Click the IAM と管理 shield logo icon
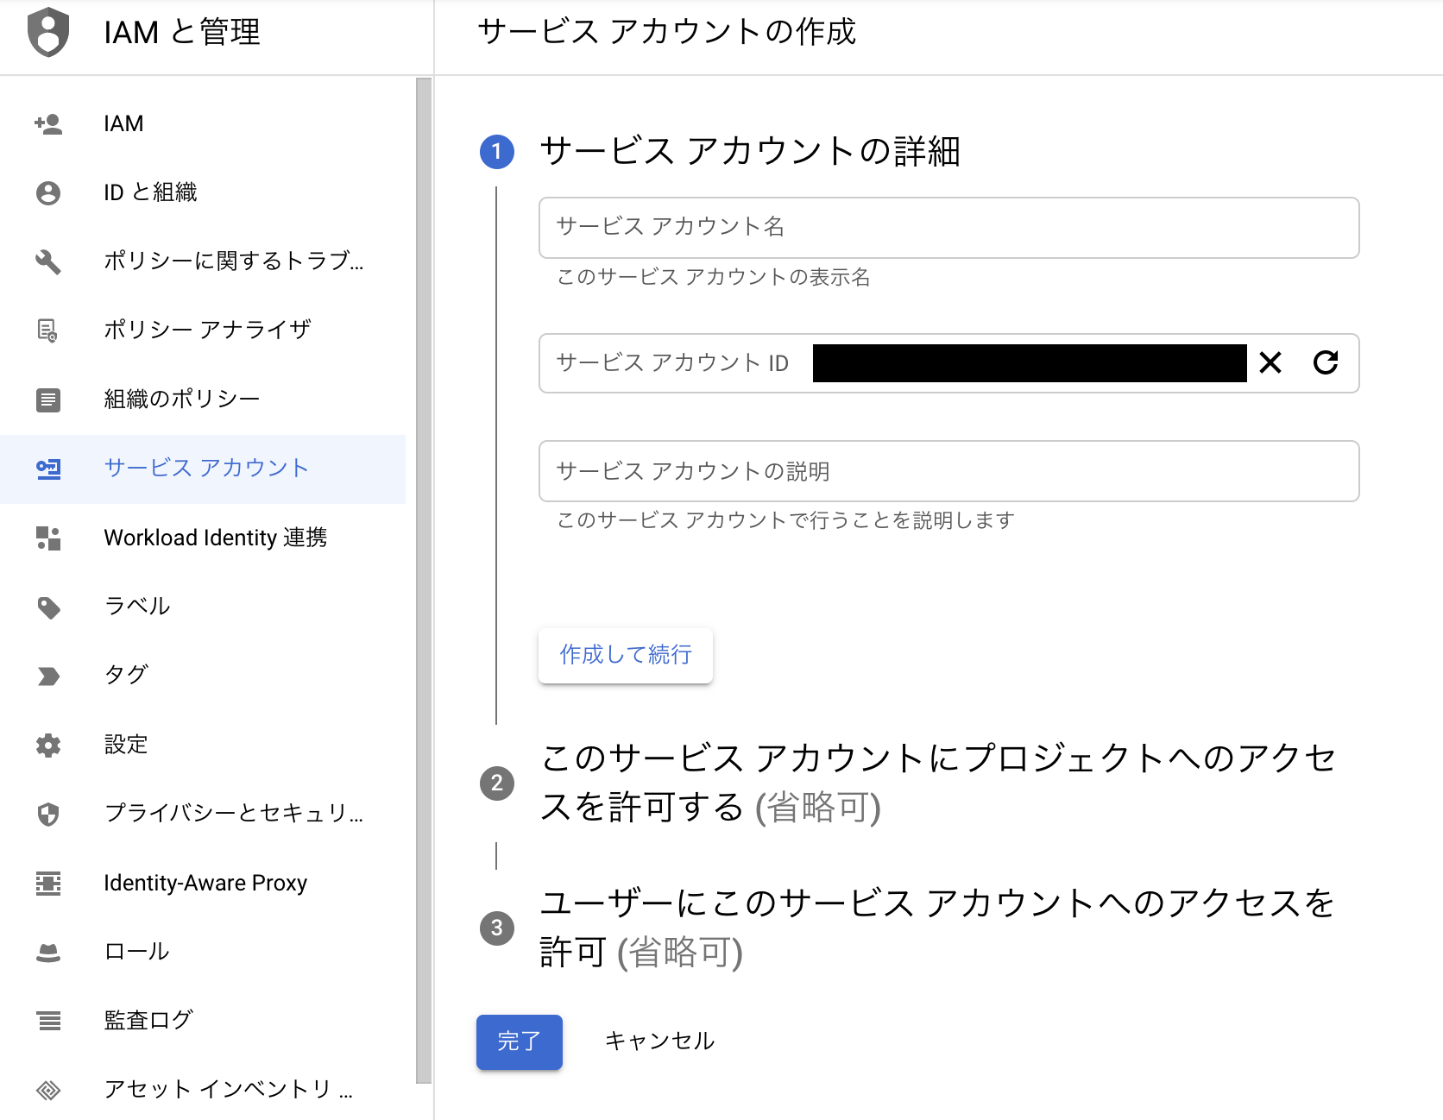This screenshot has width=1443, height=1120. click(x=48, y=32)
